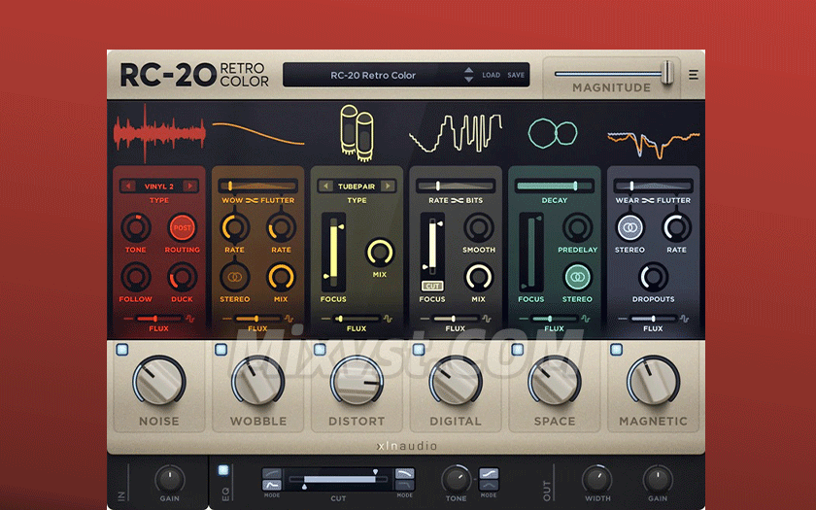Click the Noise waveform display icon
The image size is (816, 510).
click(159, 133)
